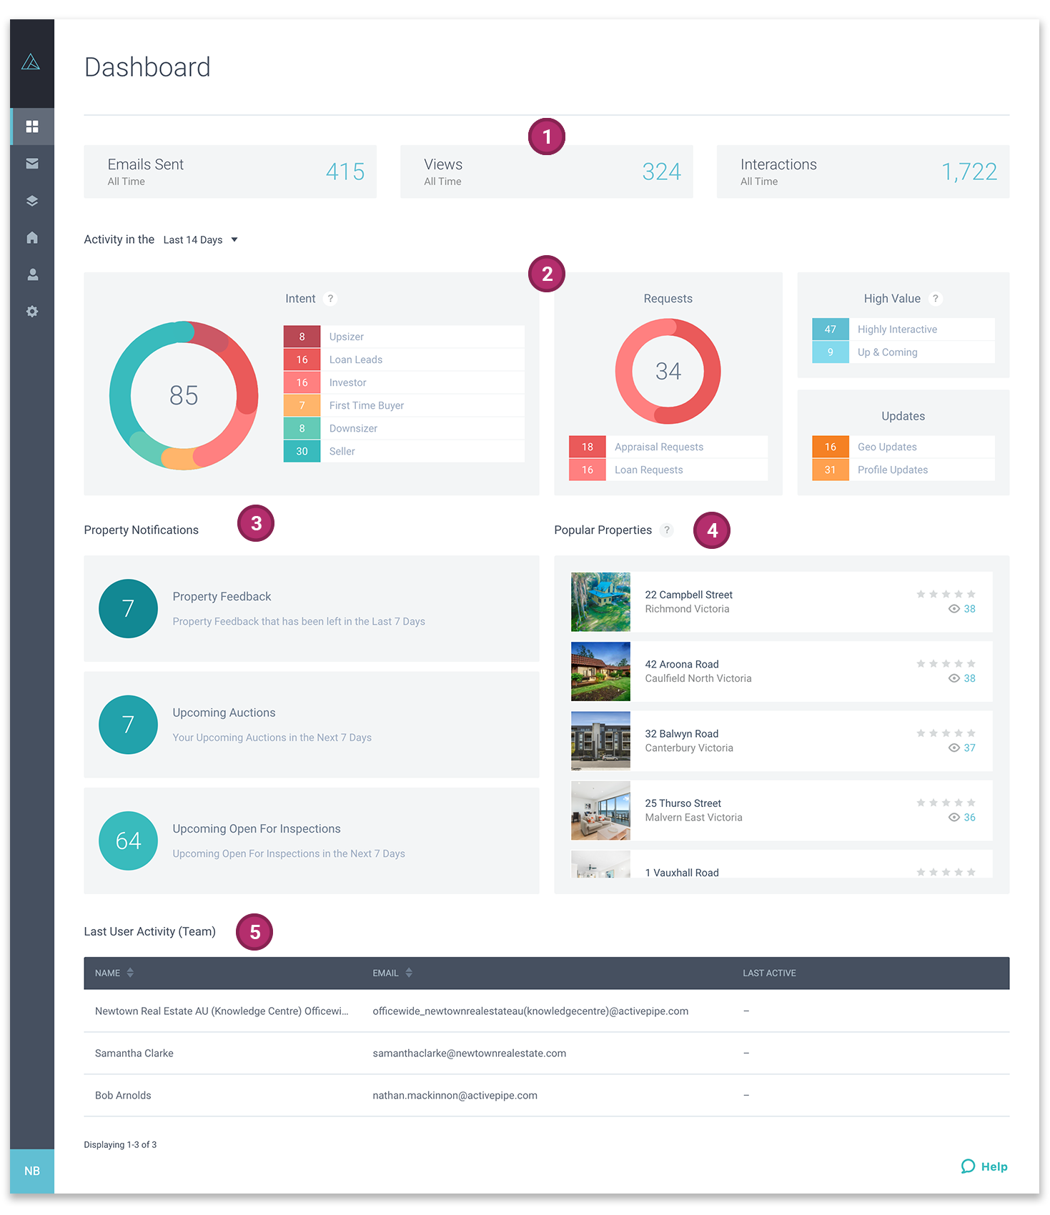Click the Samantha Clarke name cell
This screenshot has width=1050, height=1215.
point(134,1053)
